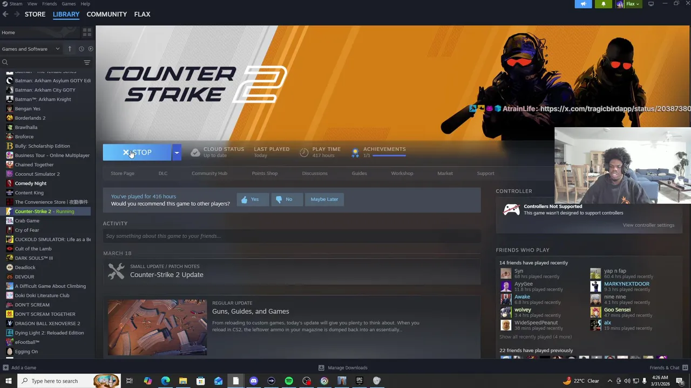Viewport: 691px width, 388px height.
Task: Select Crab Game icon in library list
Action: click(x=9, y=220)
